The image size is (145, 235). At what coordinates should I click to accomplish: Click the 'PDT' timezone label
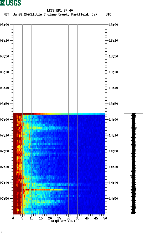pos(6,14)
